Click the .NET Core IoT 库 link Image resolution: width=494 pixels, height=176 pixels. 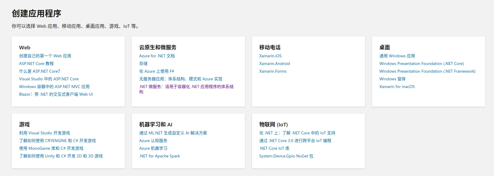point(274,148)
